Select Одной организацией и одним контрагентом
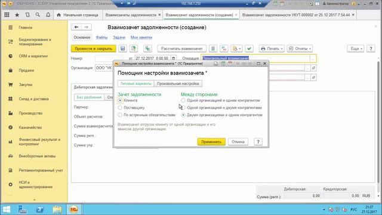Screen dimensions: 382x215 (183, 100)
